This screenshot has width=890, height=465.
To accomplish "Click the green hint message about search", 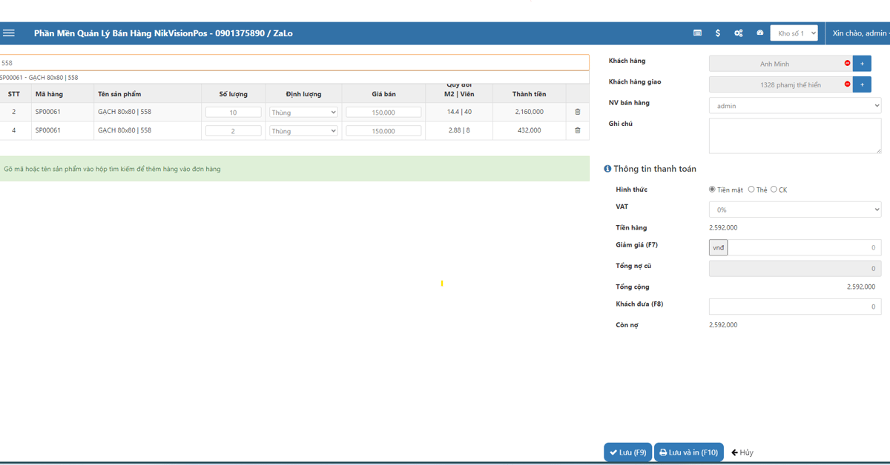I will pyautogui.click(x=294, y=169).
